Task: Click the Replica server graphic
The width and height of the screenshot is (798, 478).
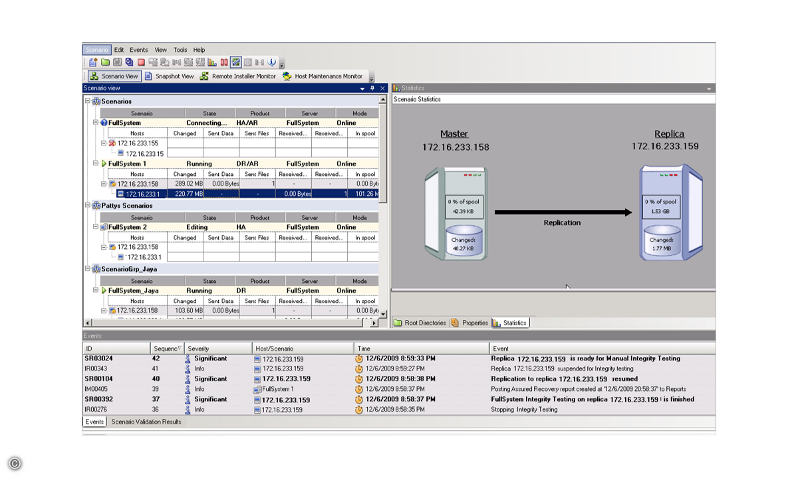Action: (672, 212)
